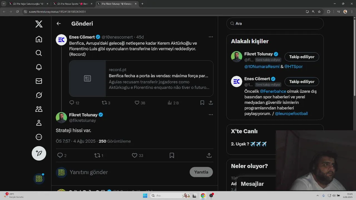Click the 250 Görüntüleme view count
Image resolution: width=356 pixels, height=200 pixels.
pos(115,141)
